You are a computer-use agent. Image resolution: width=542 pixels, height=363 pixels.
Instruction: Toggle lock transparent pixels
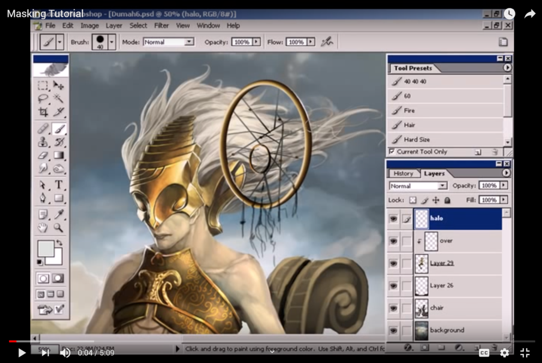413,200
